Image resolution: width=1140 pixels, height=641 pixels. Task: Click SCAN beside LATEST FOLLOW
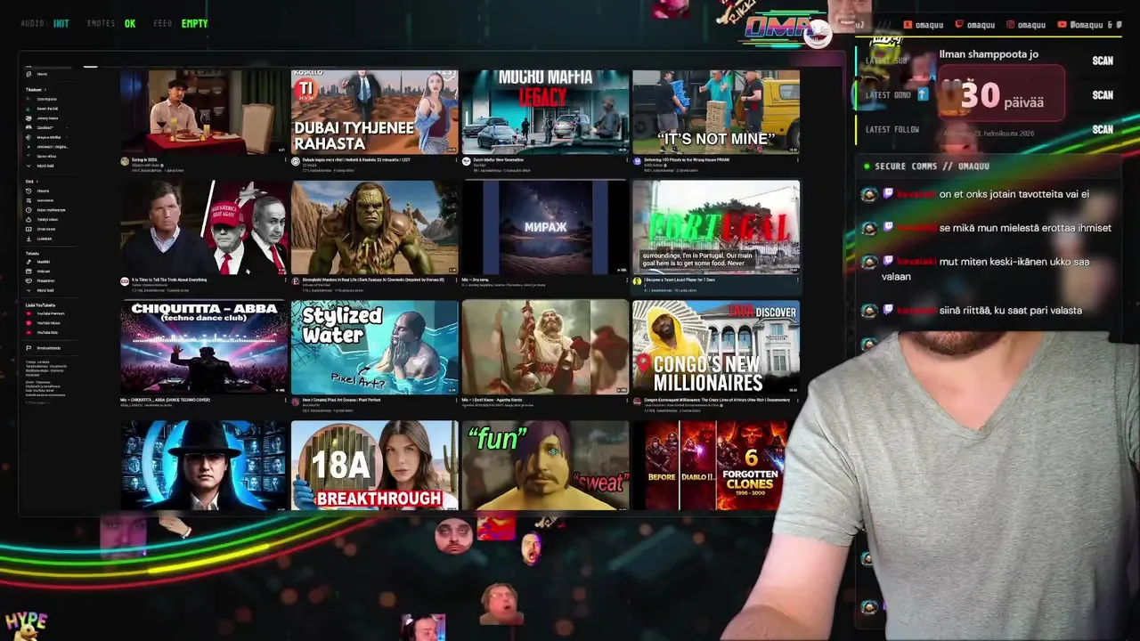[x=1103, y=129]
